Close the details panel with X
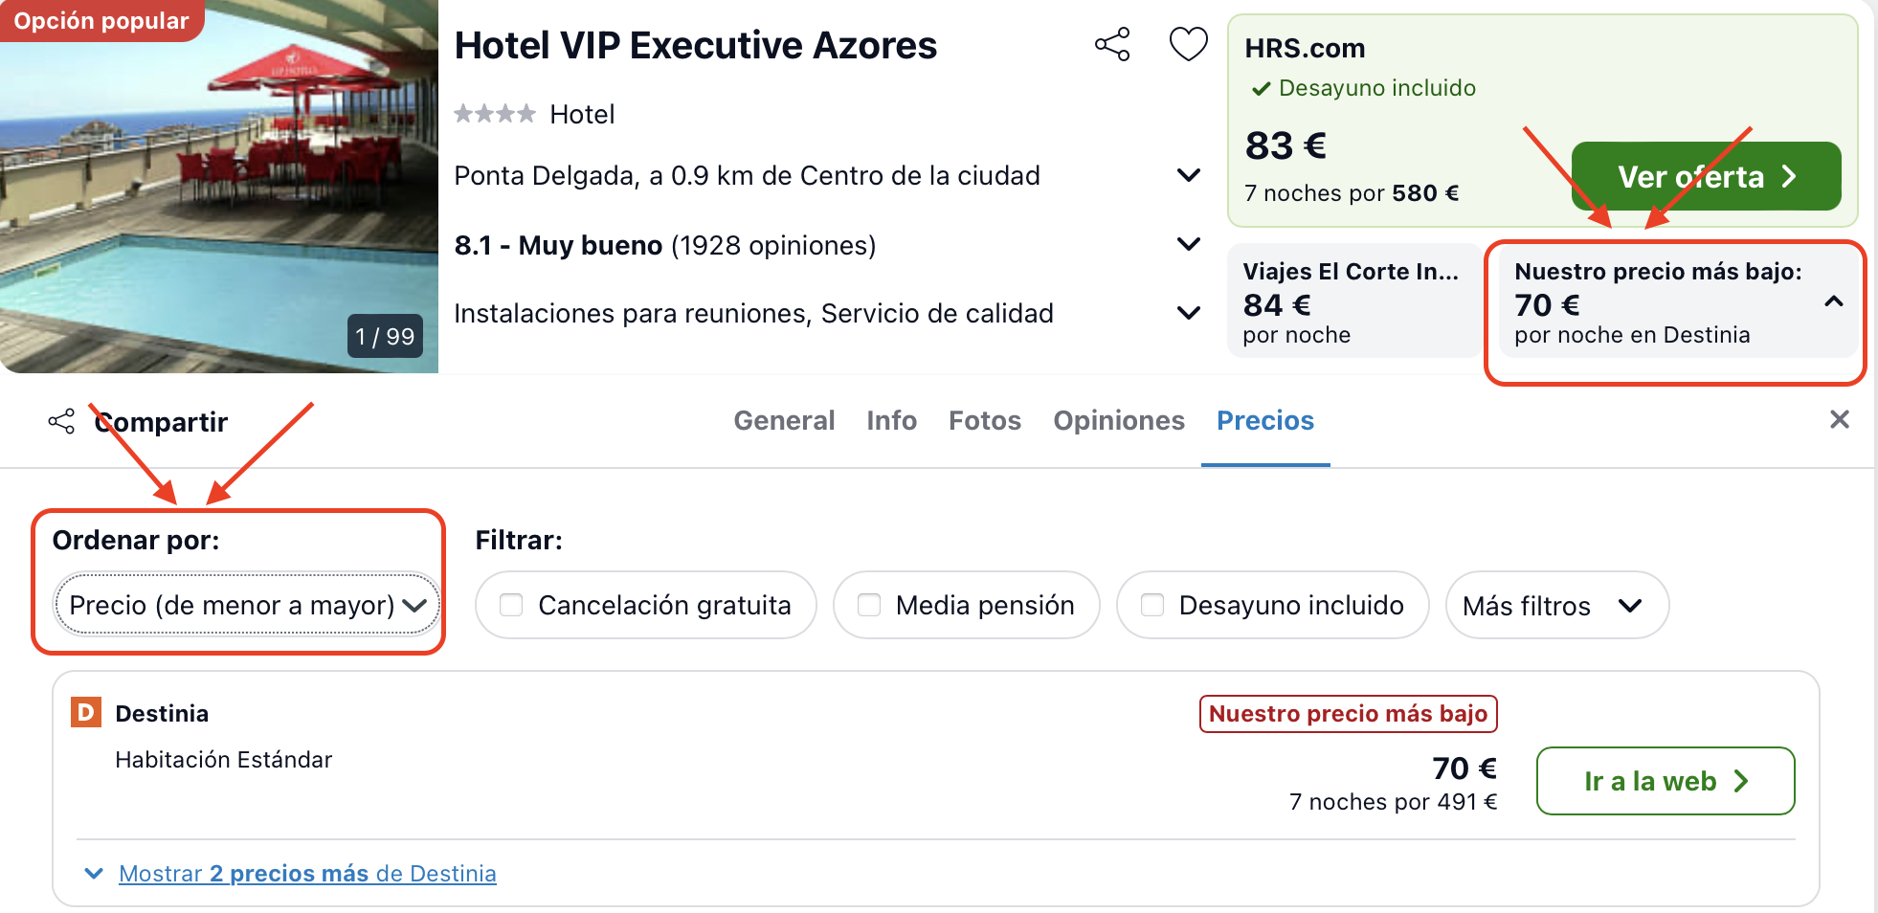This screenshot has width=1878, height=913. (x=1839, y=419)
